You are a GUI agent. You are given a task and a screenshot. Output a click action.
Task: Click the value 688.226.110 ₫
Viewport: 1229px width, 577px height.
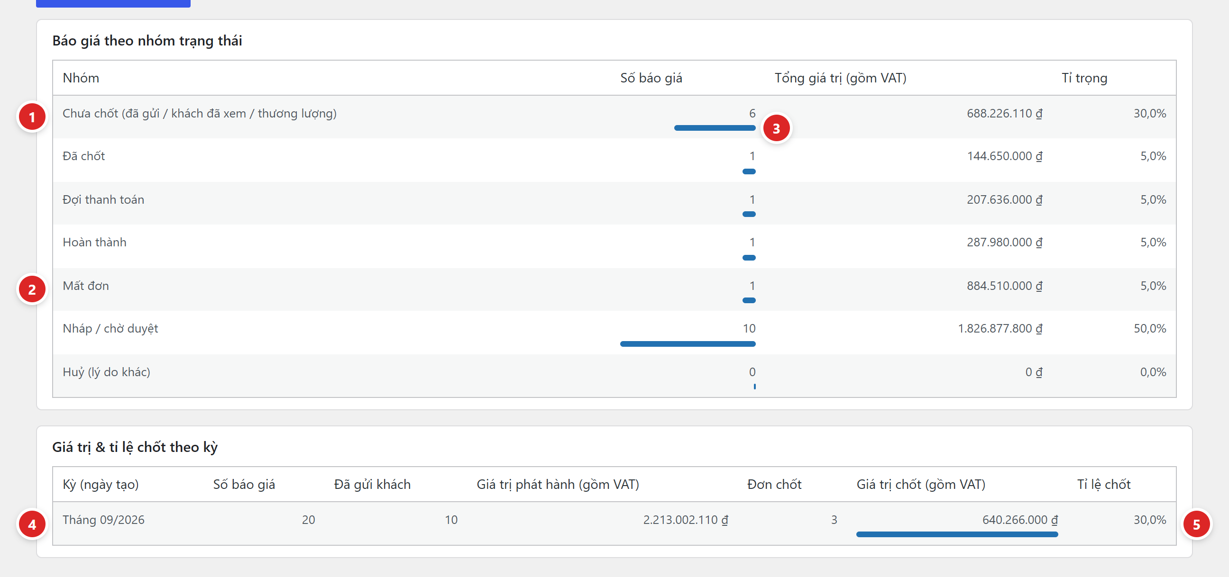[x=1004, y=114]
